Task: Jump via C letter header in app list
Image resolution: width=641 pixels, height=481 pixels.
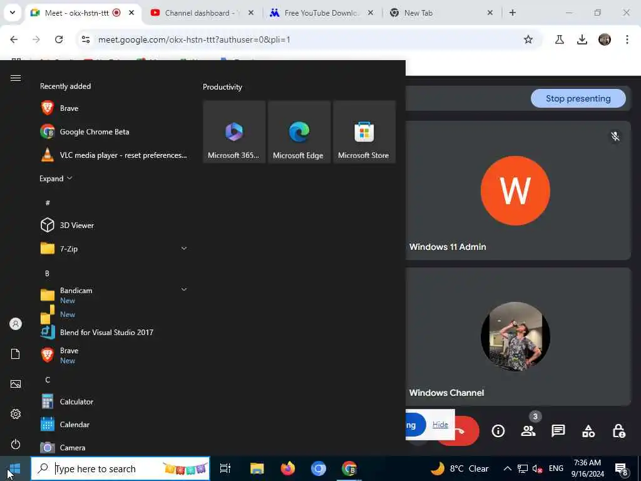Action: tap(48, 380)
